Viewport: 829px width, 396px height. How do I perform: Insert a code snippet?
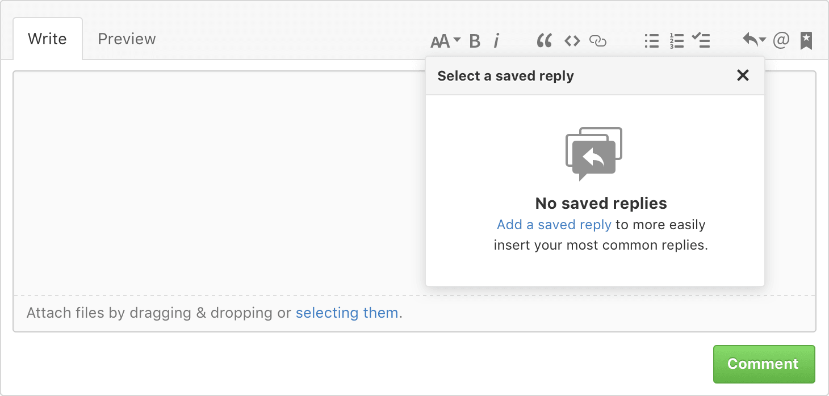point(572,40)
